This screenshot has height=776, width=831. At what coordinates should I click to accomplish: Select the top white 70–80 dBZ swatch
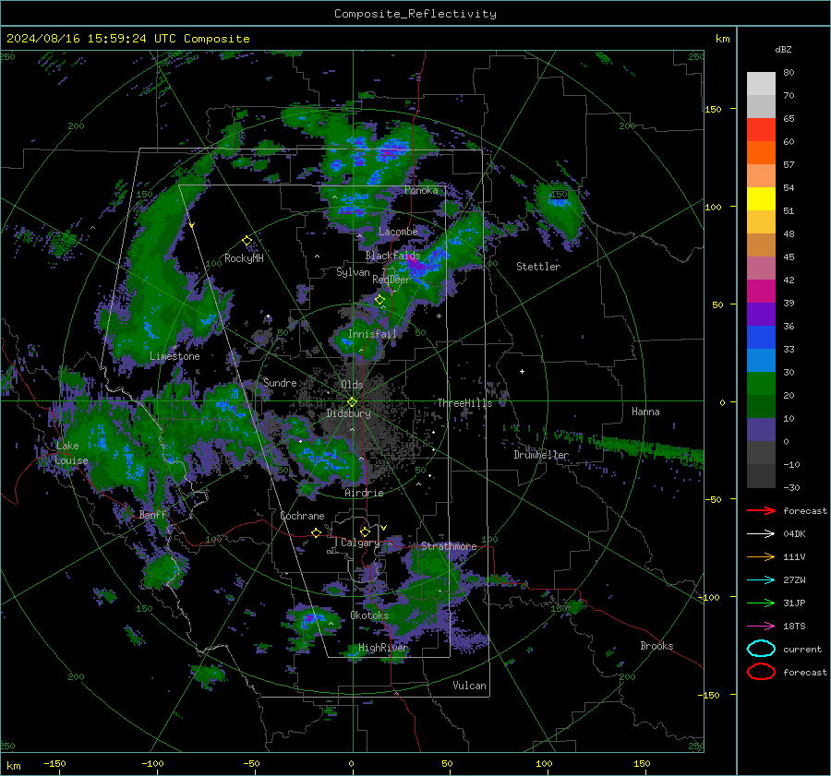point(761,84)
